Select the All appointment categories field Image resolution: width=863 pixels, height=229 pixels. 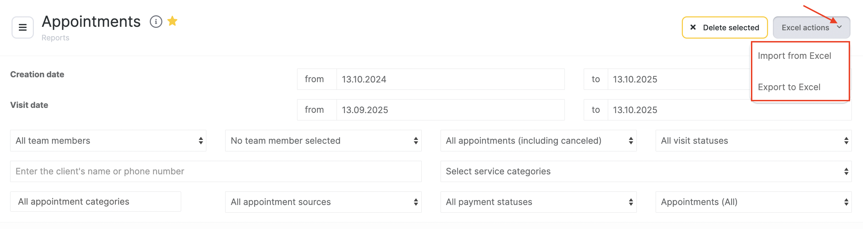tap(96, 202)
